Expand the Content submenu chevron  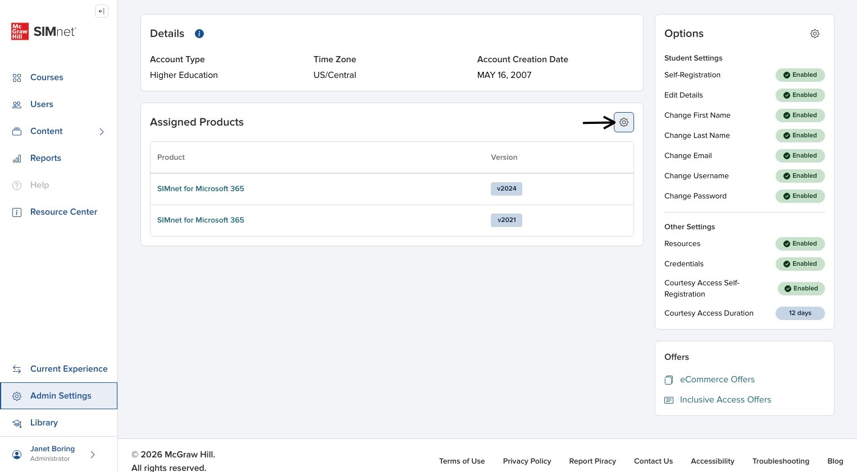click(102, 132)
